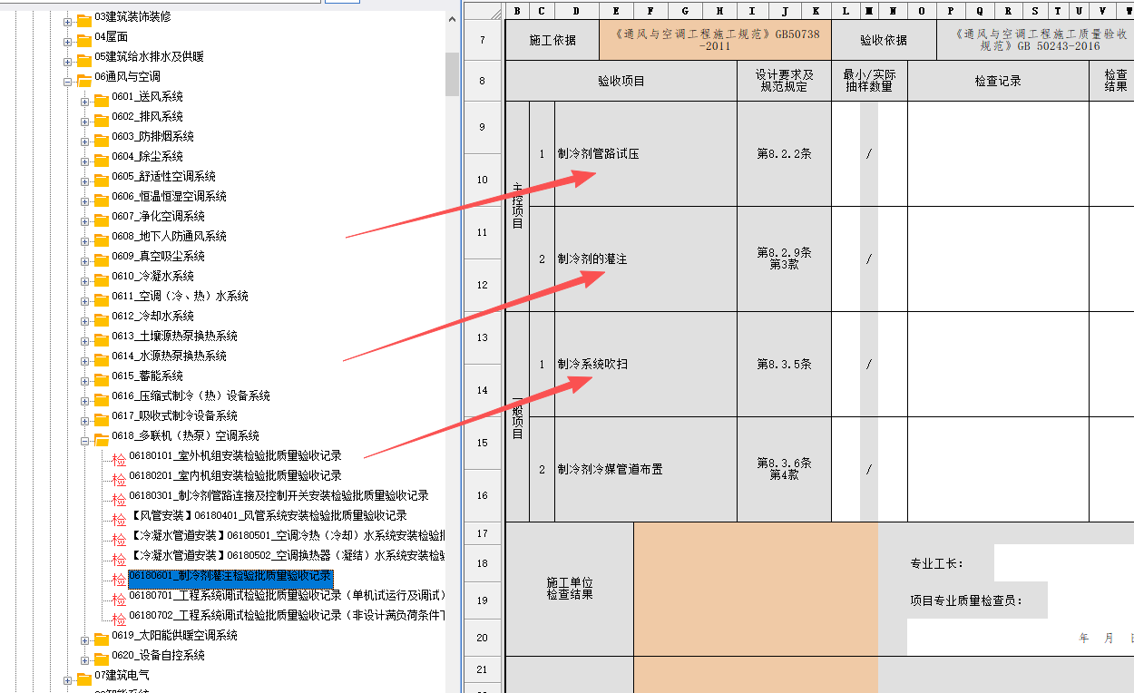Select column header E in the sheet
1134x693 pixels.
pos(616,11)
